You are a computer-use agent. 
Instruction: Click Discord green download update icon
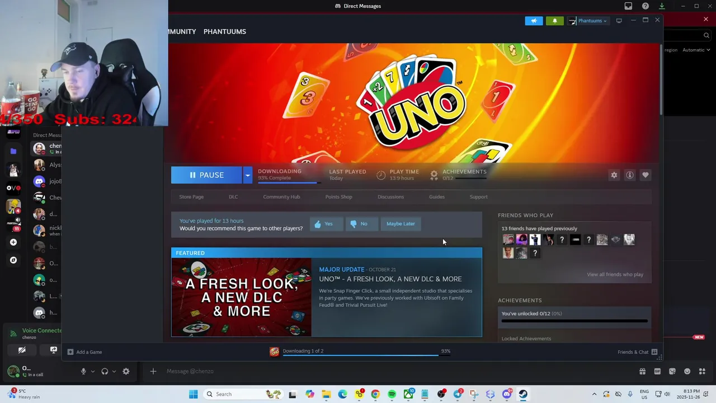click(x=662, y=6)
